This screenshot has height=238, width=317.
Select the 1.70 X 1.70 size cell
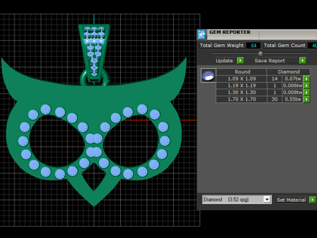[242, 99]
